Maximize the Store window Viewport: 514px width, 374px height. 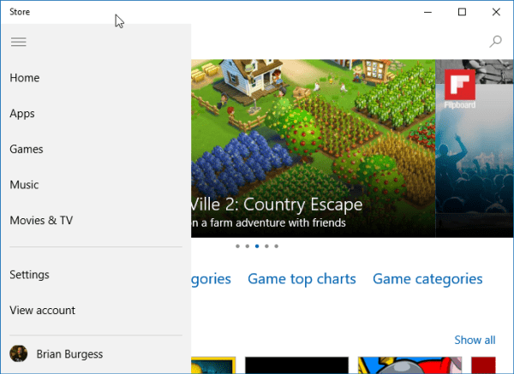click(x=462, y=12)
